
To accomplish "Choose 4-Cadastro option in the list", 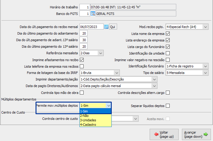I will (96, 125).
